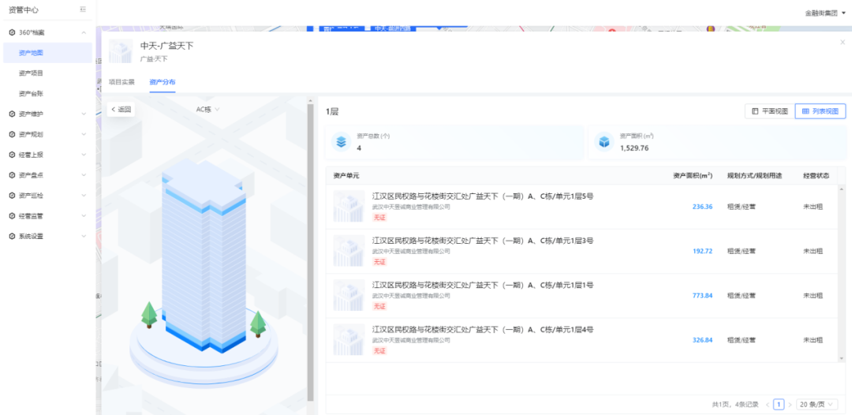Screen dimensions: 852x415
Task: Click the 返回 back button
Action: (x=121, y=109)
